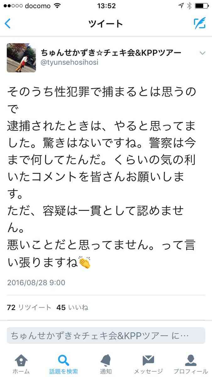The image size is (212, 377).
Task: Expand the tweet options chevron
Action: click(x=203, y=53)
